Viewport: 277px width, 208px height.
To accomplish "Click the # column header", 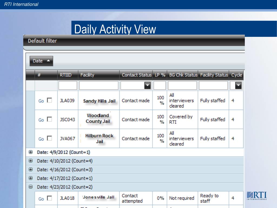I will tap(46, 75).
